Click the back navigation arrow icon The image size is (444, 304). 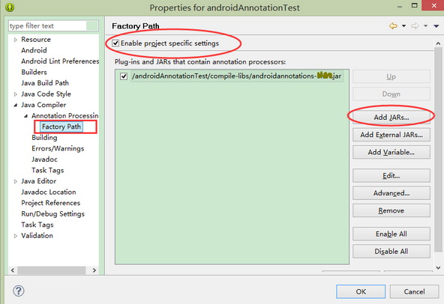(393, 26)
